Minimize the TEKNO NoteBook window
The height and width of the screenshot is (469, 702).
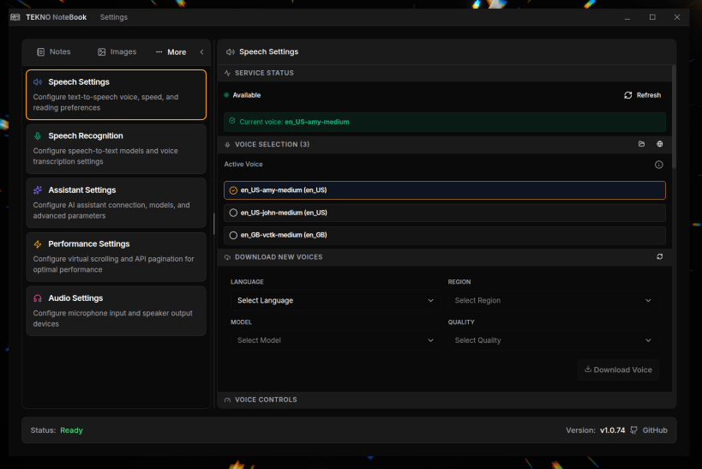point(627,17)
